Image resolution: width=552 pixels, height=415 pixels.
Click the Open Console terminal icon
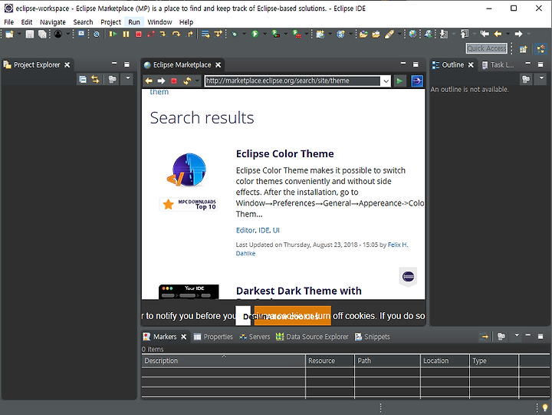[x=81, y=34]
